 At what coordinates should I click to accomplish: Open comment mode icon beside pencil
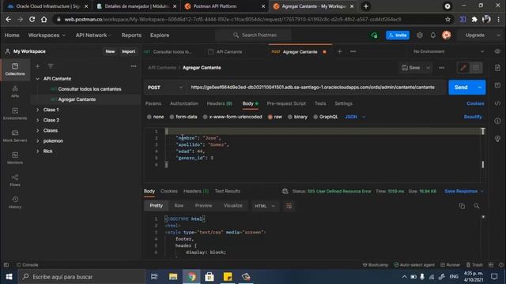[476, 68]
